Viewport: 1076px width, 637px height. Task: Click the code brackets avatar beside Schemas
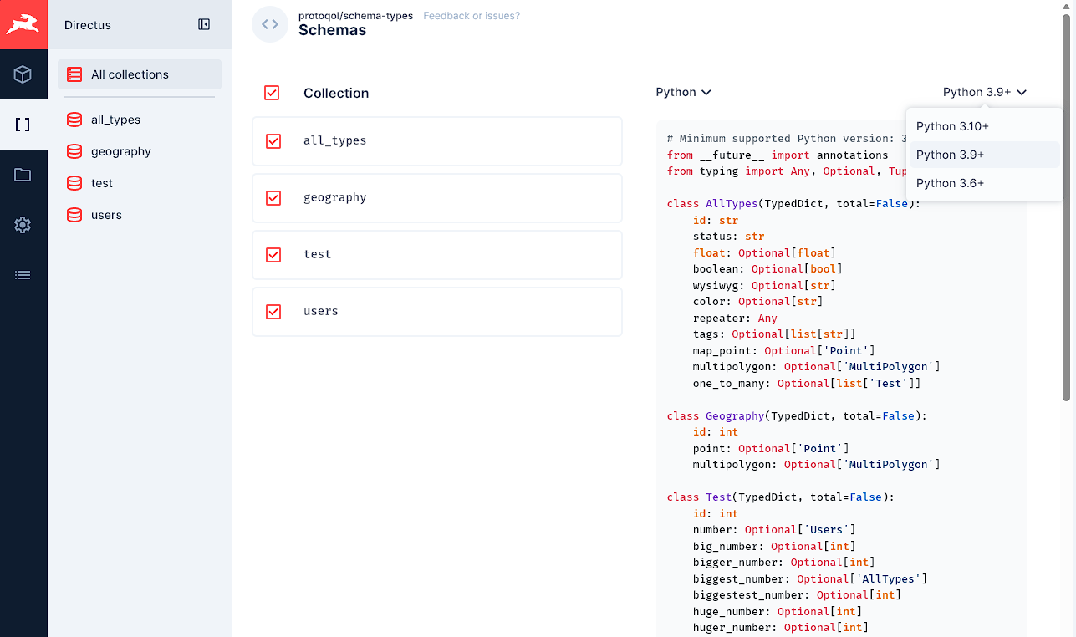(x=269, y=24)
